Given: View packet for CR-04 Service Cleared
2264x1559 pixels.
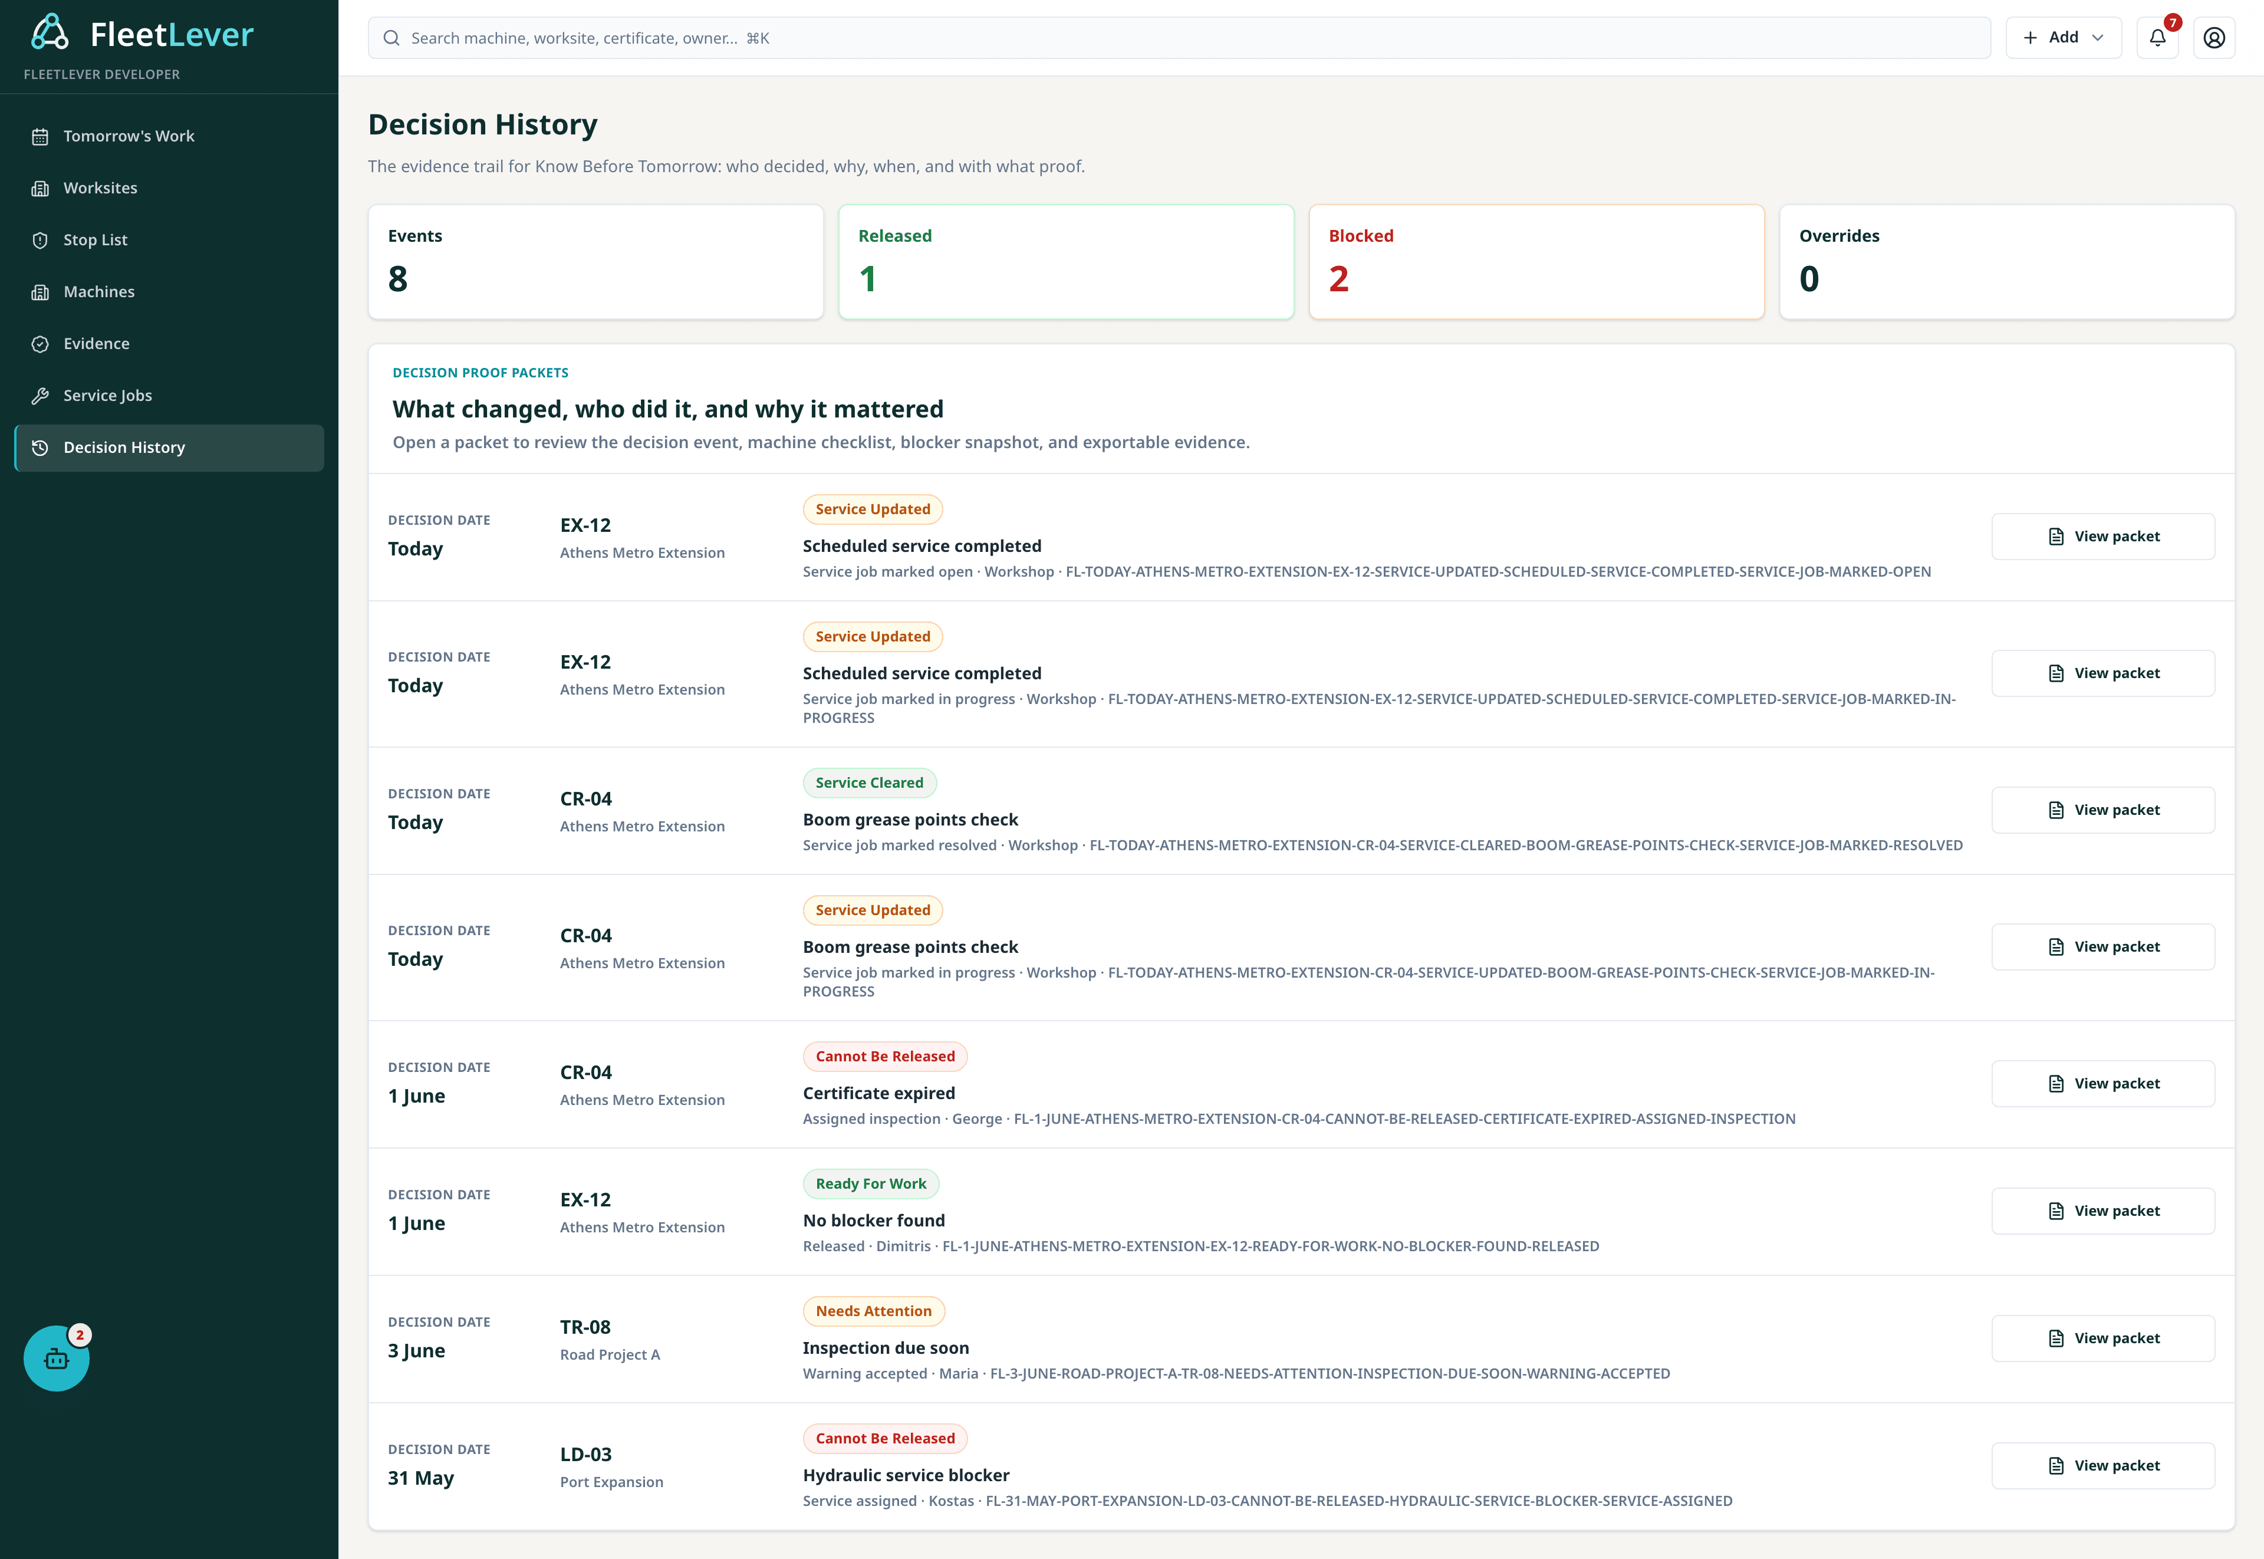Looking at the screenshot, I should [x=2103, y=810].
